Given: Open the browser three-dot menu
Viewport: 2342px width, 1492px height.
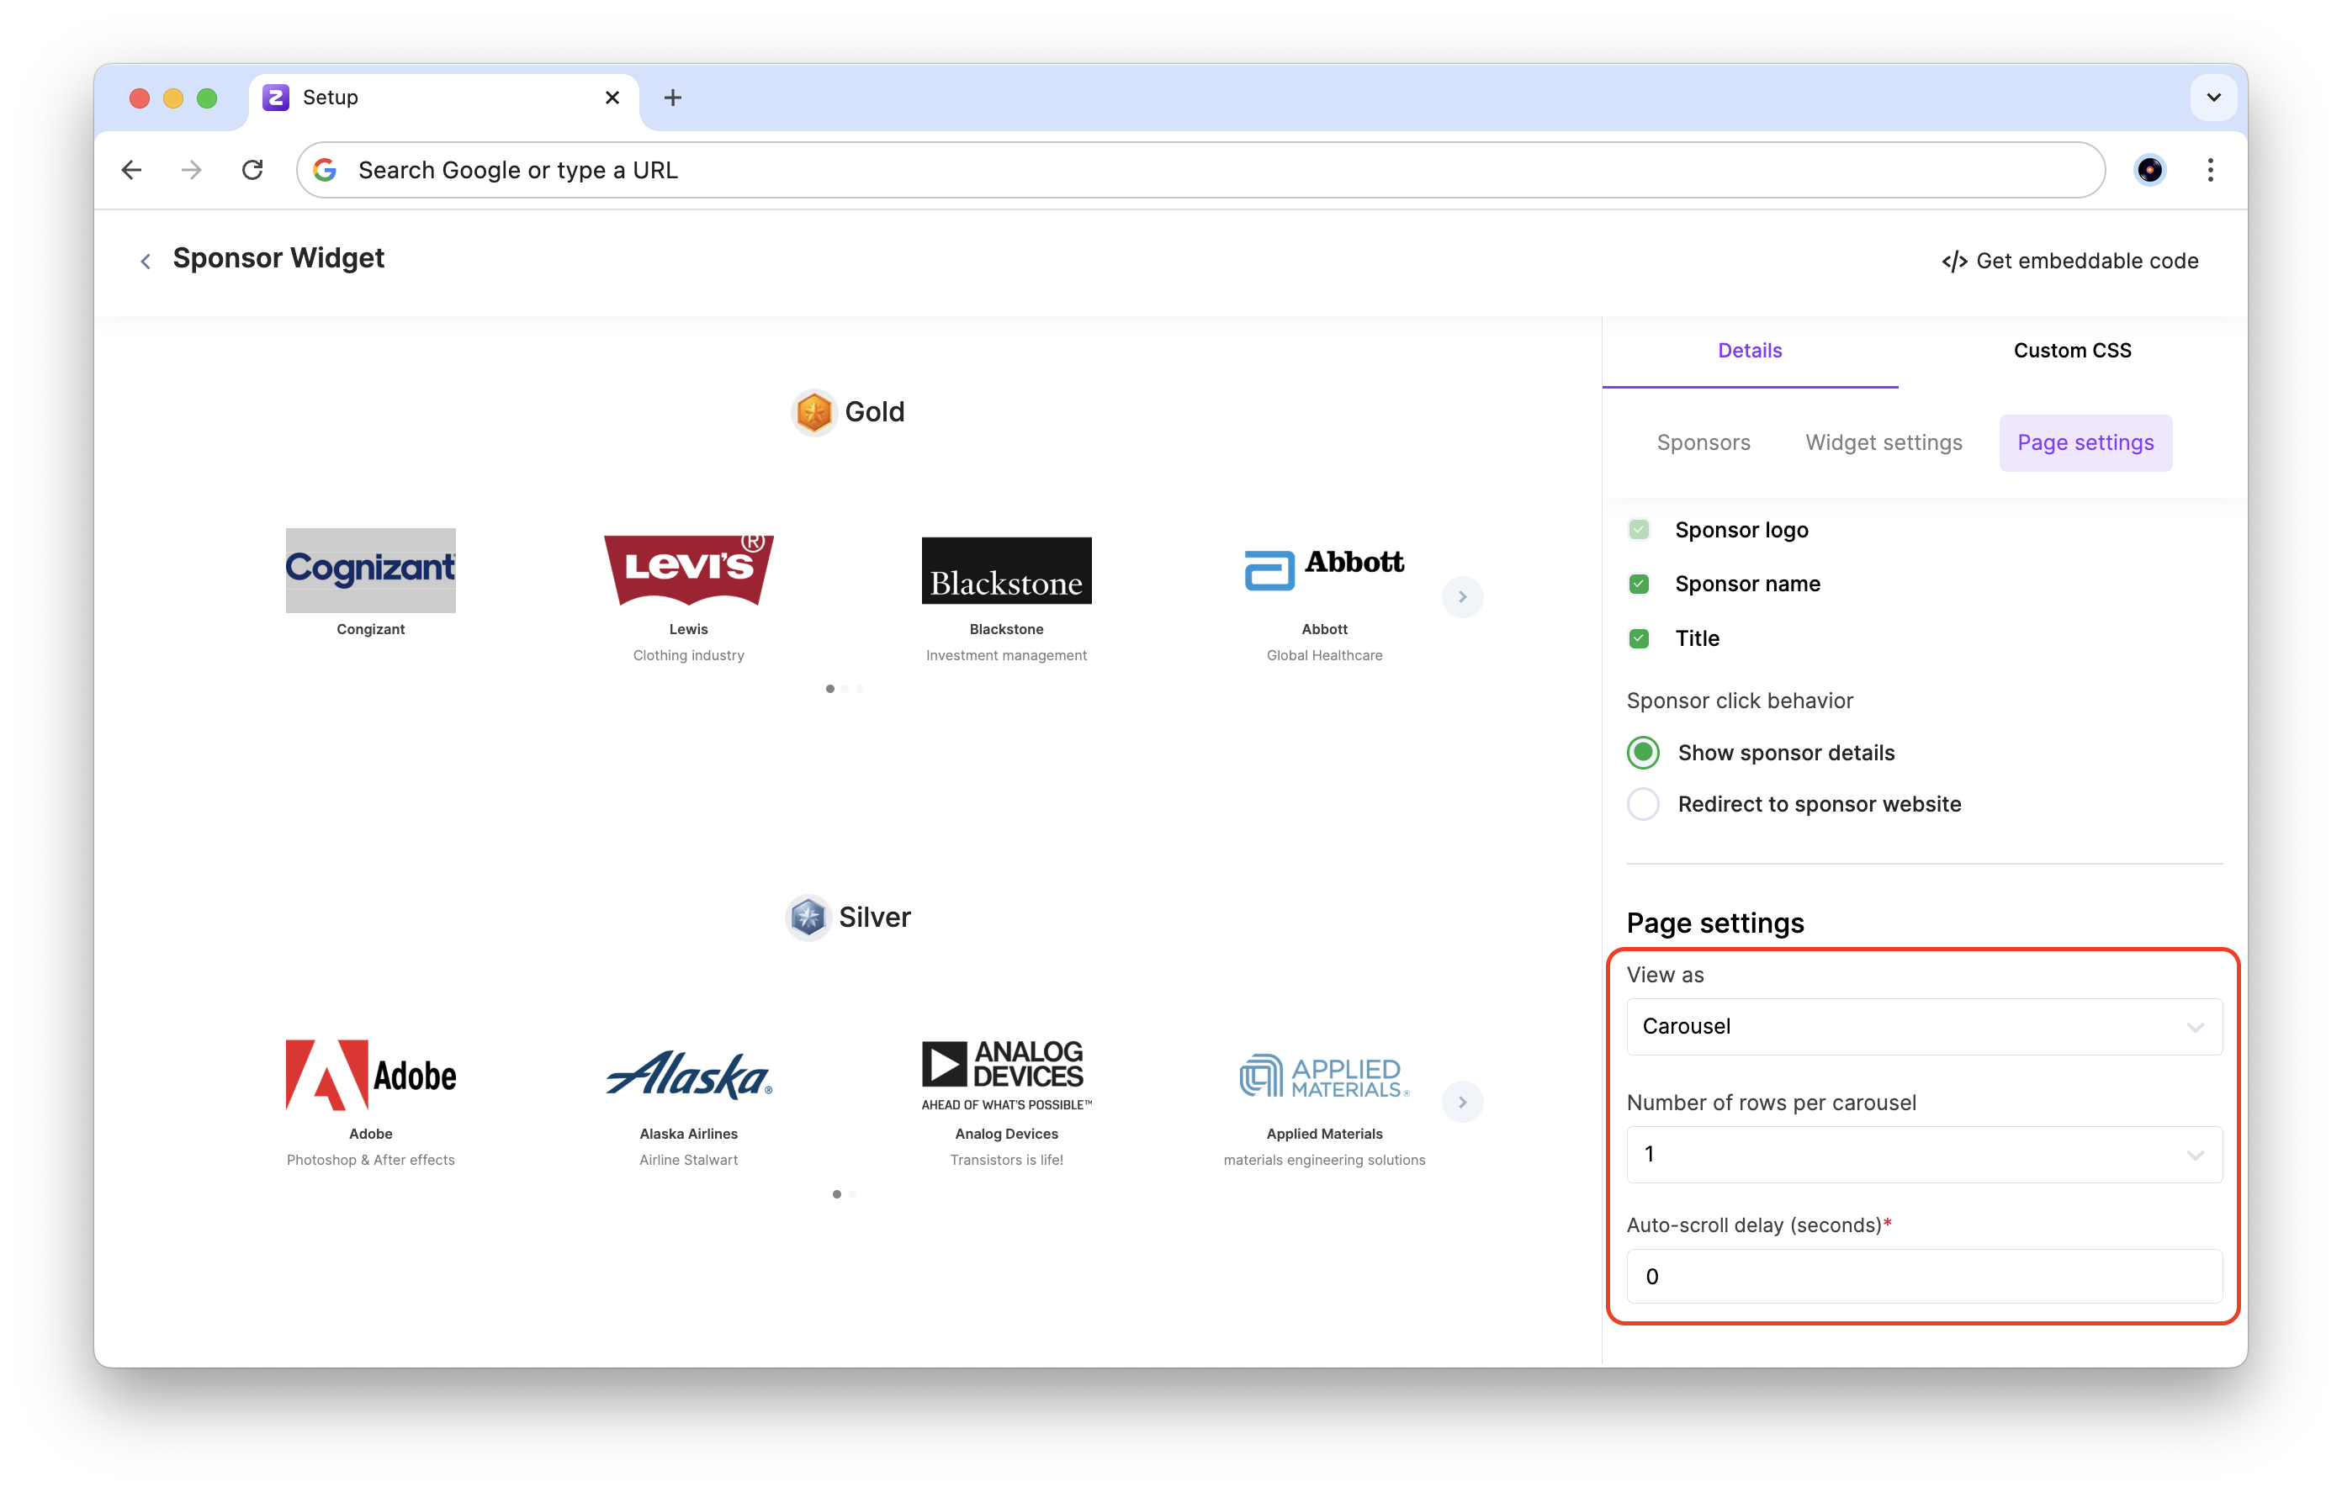Looking at the screenshot, I should [2210, 170].
